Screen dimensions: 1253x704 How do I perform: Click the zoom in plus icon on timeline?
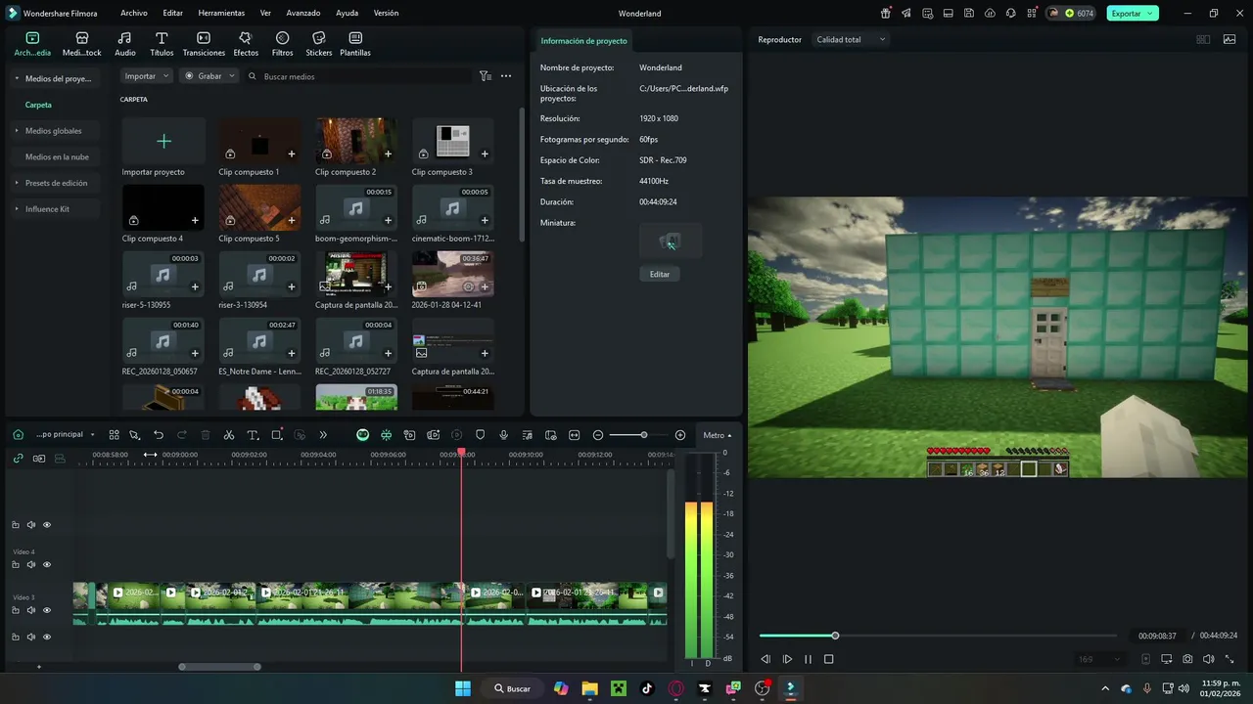pos(680,435)
